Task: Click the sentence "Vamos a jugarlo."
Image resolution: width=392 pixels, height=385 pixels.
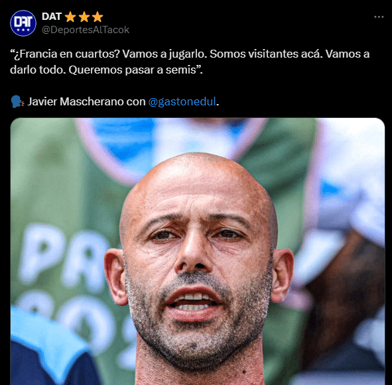Action: click(x=164, y=54)
